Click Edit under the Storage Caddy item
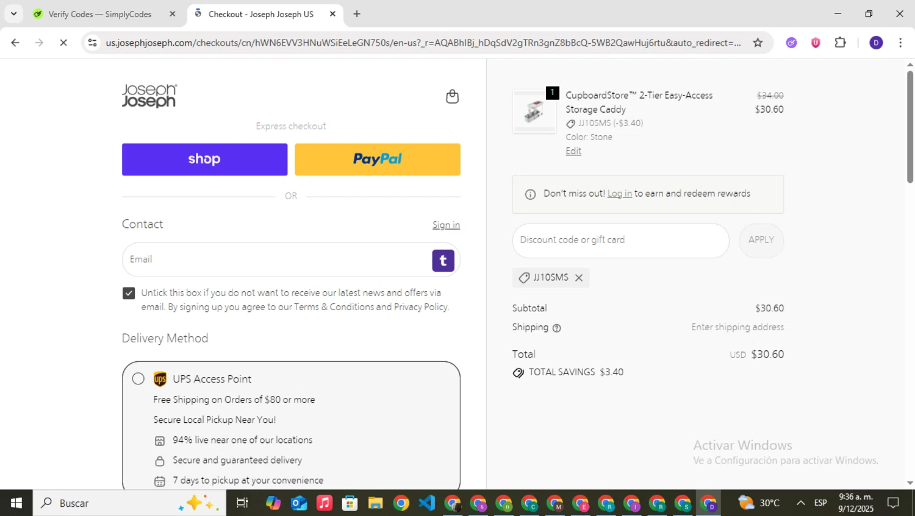915x516 pixels. [573, 151]
